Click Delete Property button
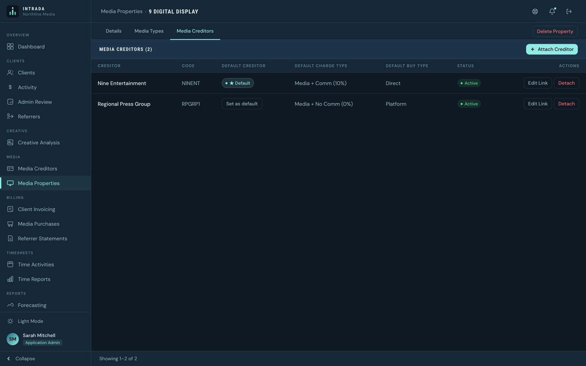The height and width of the screenshot is (366, 586). (555, 31)
